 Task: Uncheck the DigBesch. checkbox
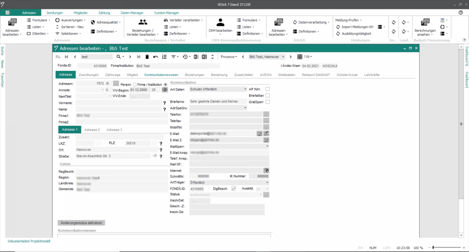[234, 189]
